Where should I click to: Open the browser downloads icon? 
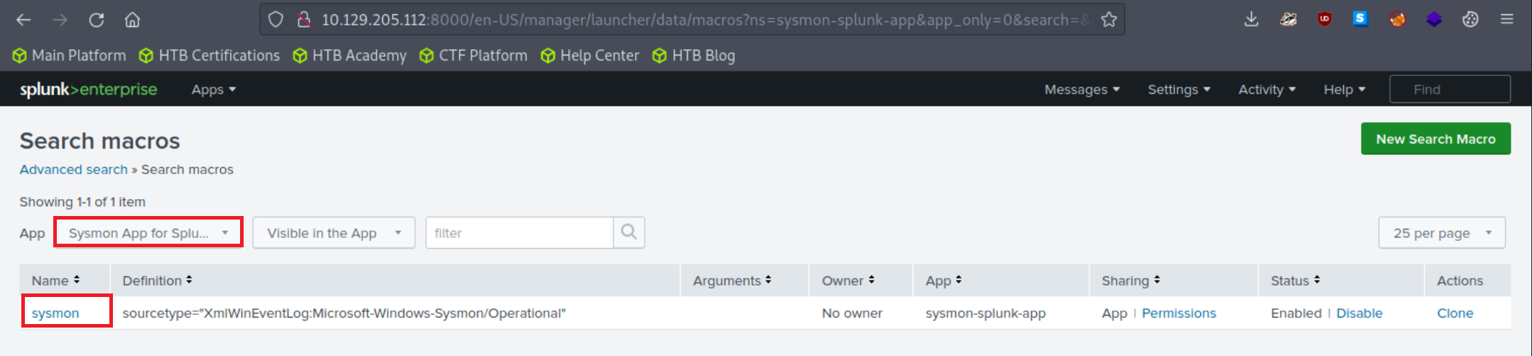(1251, 20)
